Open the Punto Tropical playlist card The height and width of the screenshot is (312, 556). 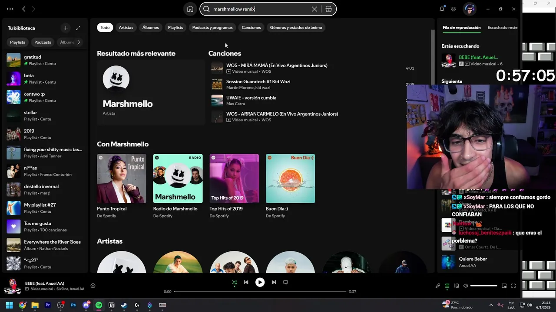122,186
